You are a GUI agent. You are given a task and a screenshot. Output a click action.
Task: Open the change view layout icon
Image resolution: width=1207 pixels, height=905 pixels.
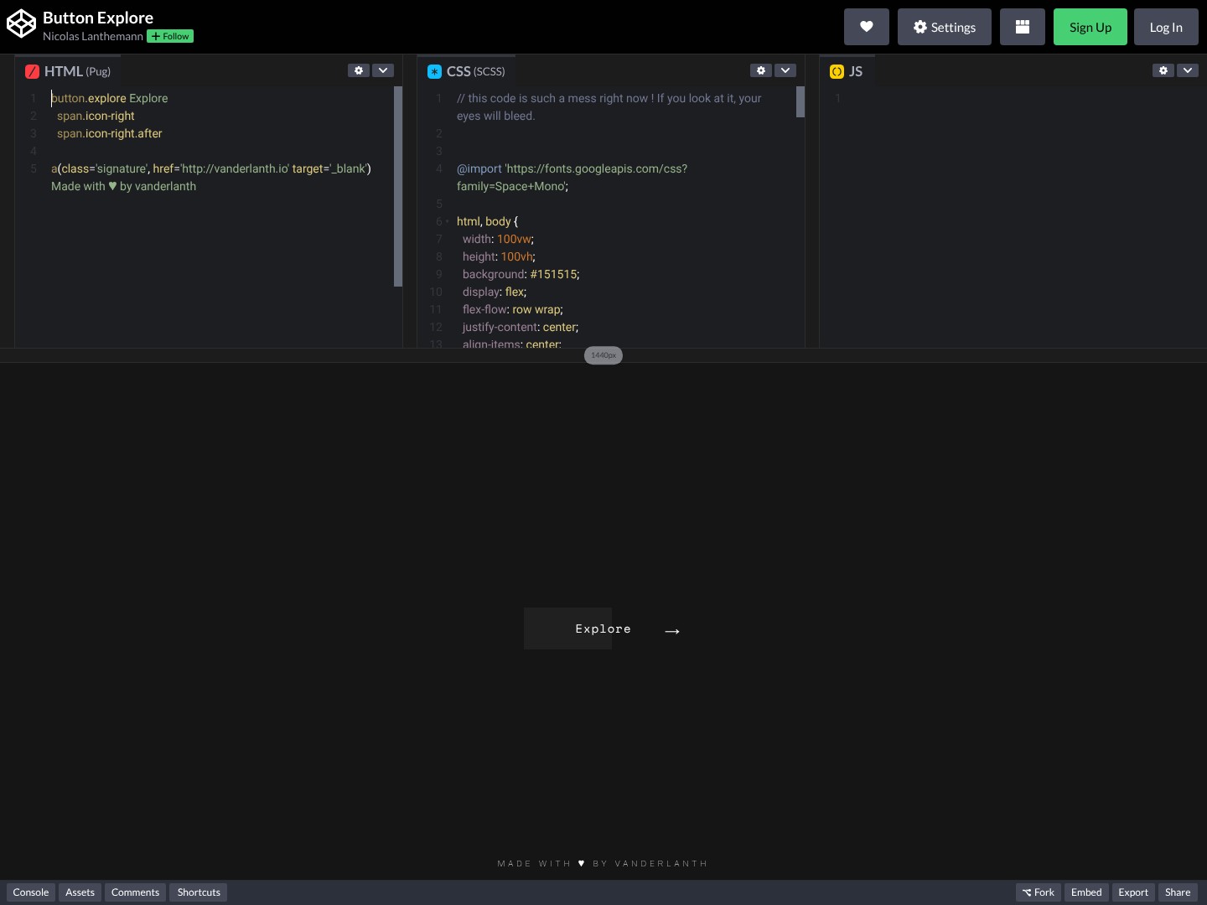(1022, 27)
